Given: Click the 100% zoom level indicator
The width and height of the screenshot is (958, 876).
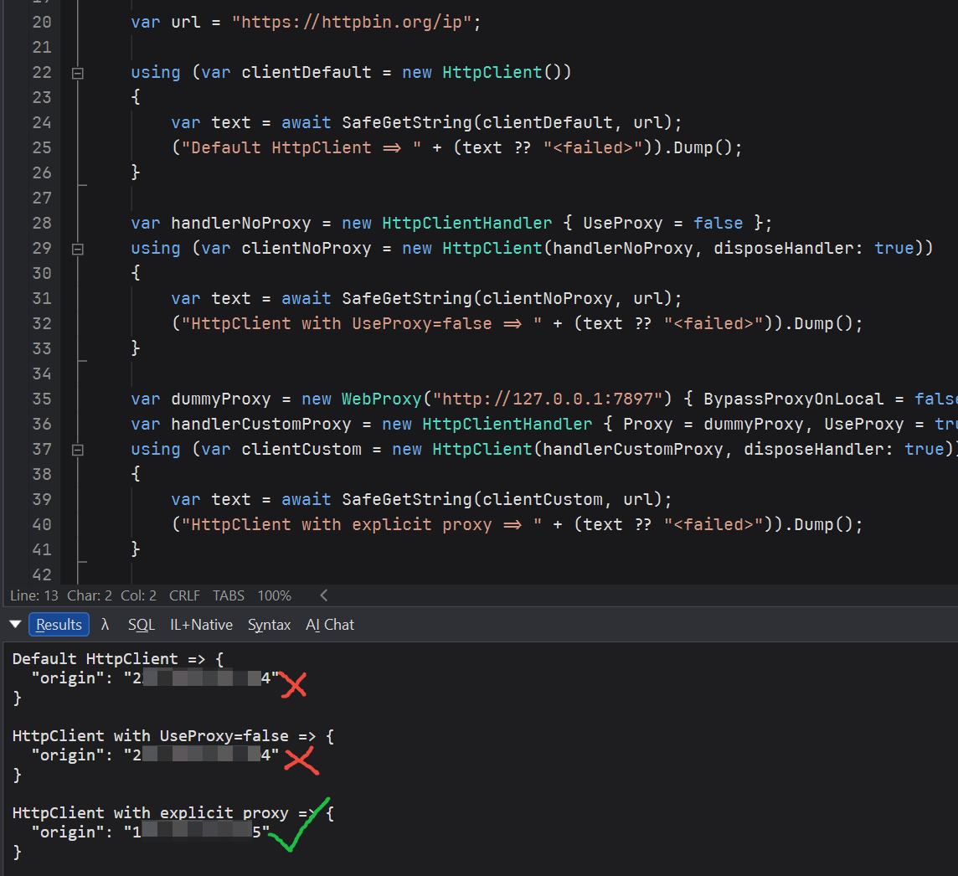Looking at the screenshot, I should point(275,595).
